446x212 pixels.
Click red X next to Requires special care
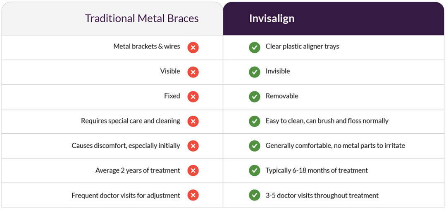click(x=193, y=121)
